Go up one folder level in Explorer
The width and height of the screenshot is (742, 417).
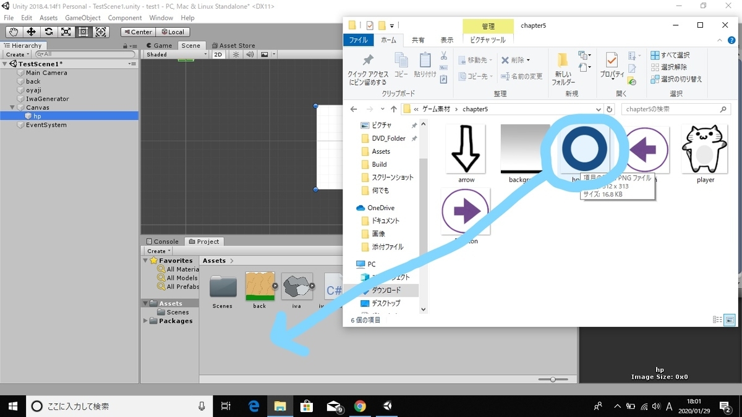393,109
